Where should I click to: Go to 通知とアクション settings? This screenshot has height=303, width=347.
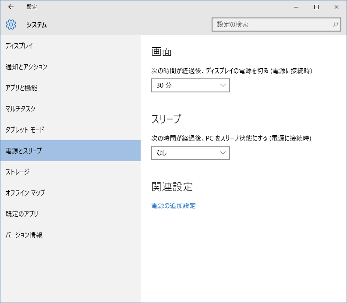(x=26, y=67)
